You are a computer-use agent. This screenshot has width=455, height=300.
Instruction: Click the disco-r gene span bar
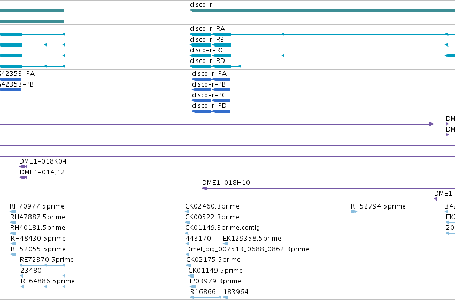pyautogui.click(x=322, y=10)
